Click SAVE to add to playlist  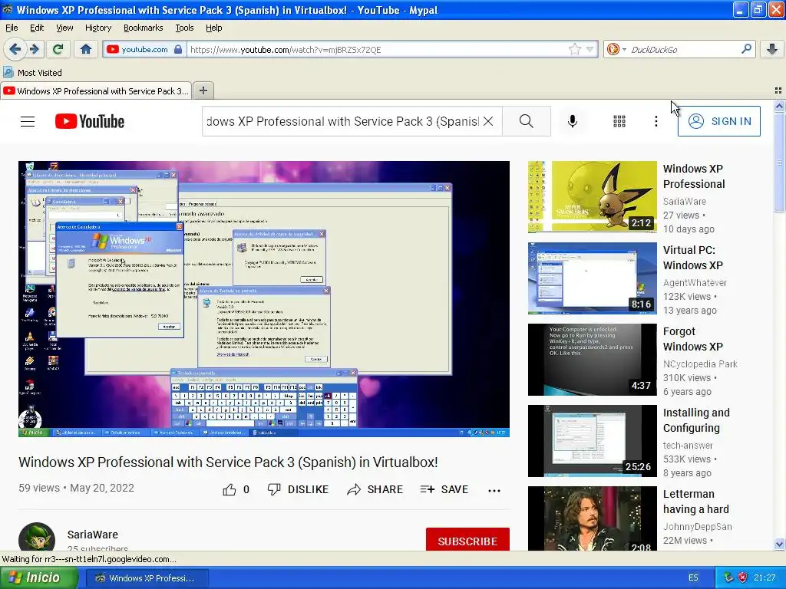tap(444, 489)
